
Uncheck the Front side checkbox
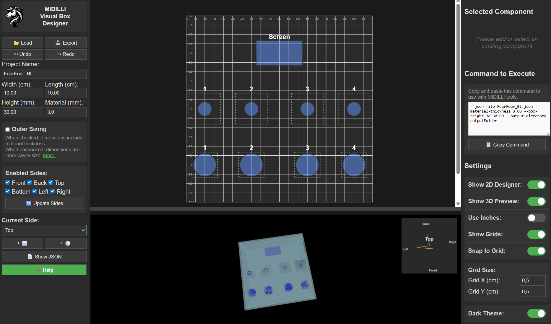coord(8,183)
